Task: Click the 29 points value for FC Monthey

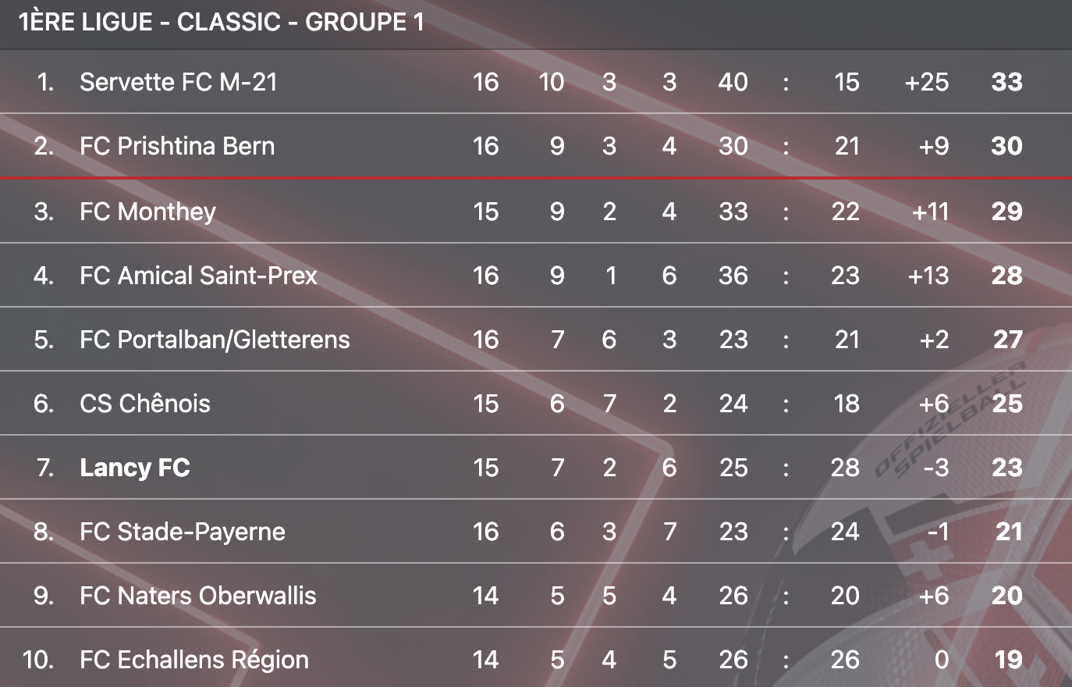Action: (1006, 212)
